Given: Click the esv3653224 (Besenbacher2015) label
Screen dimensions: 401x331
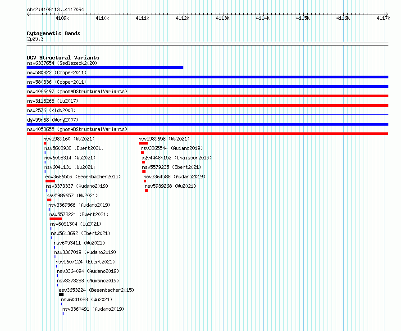Looking at the screenshot, I should pyautogui.click(x=96, y=290).
